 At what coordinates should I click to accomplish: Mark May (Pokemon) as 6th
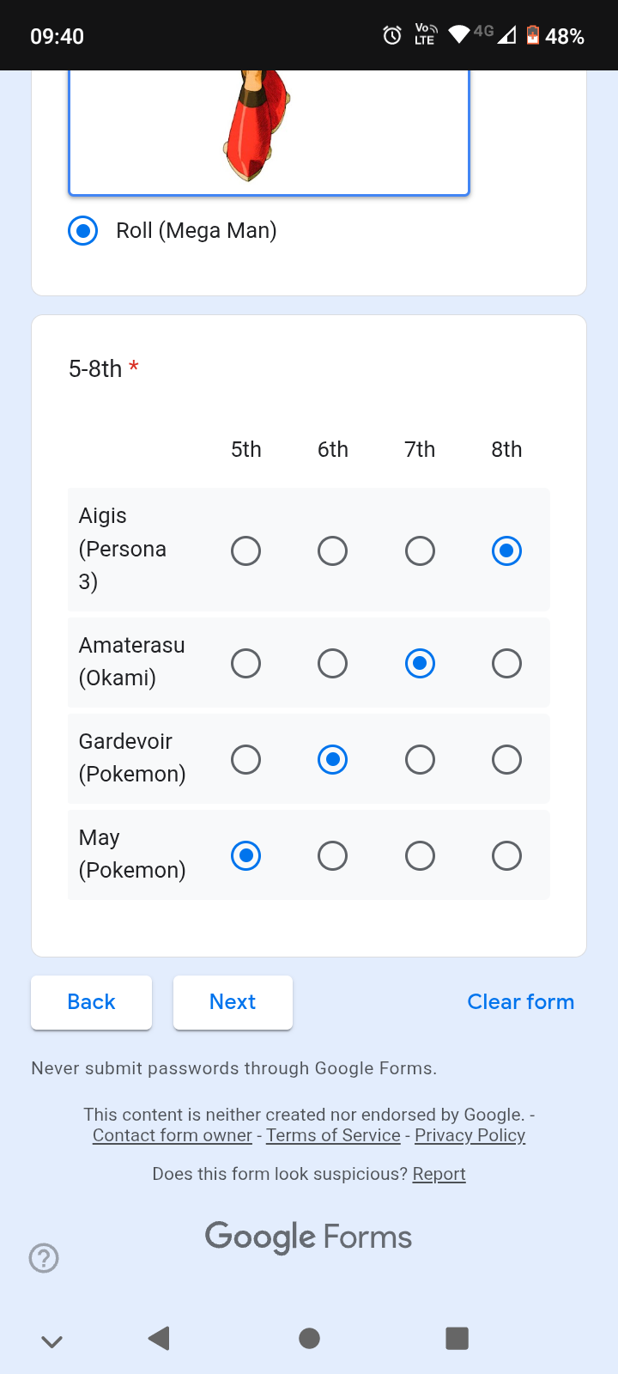click(x=332, y=855)
